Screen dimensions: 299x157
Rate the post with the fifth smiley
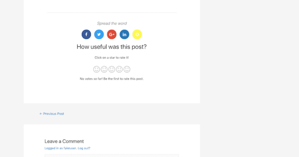(x=127, y=69)
